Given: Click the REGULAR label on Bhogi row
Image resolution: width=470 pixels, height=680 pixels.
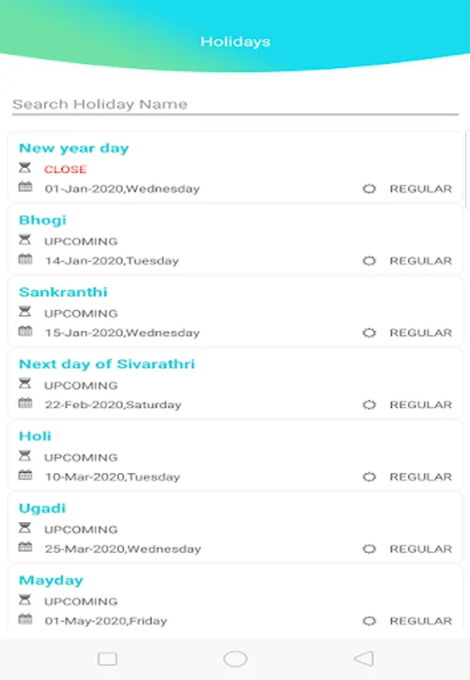Looking at the screenshot, I should click(x=421, y=261).
